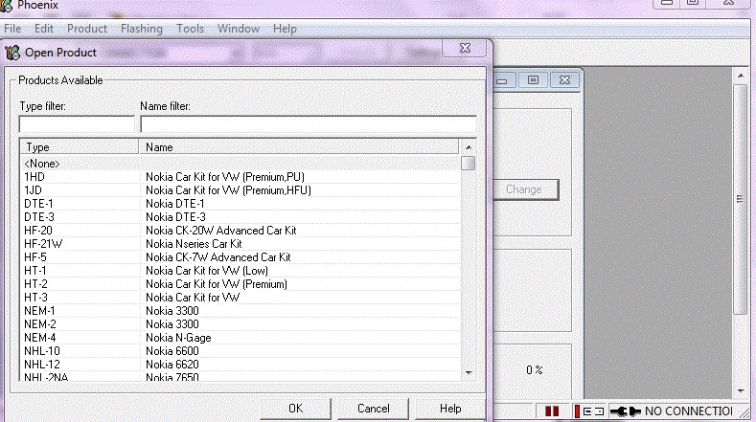This screenshot has height=422, width=756.
Task: Sort list by Type column header
Action: pyautogui.click(x=80, y=147)
